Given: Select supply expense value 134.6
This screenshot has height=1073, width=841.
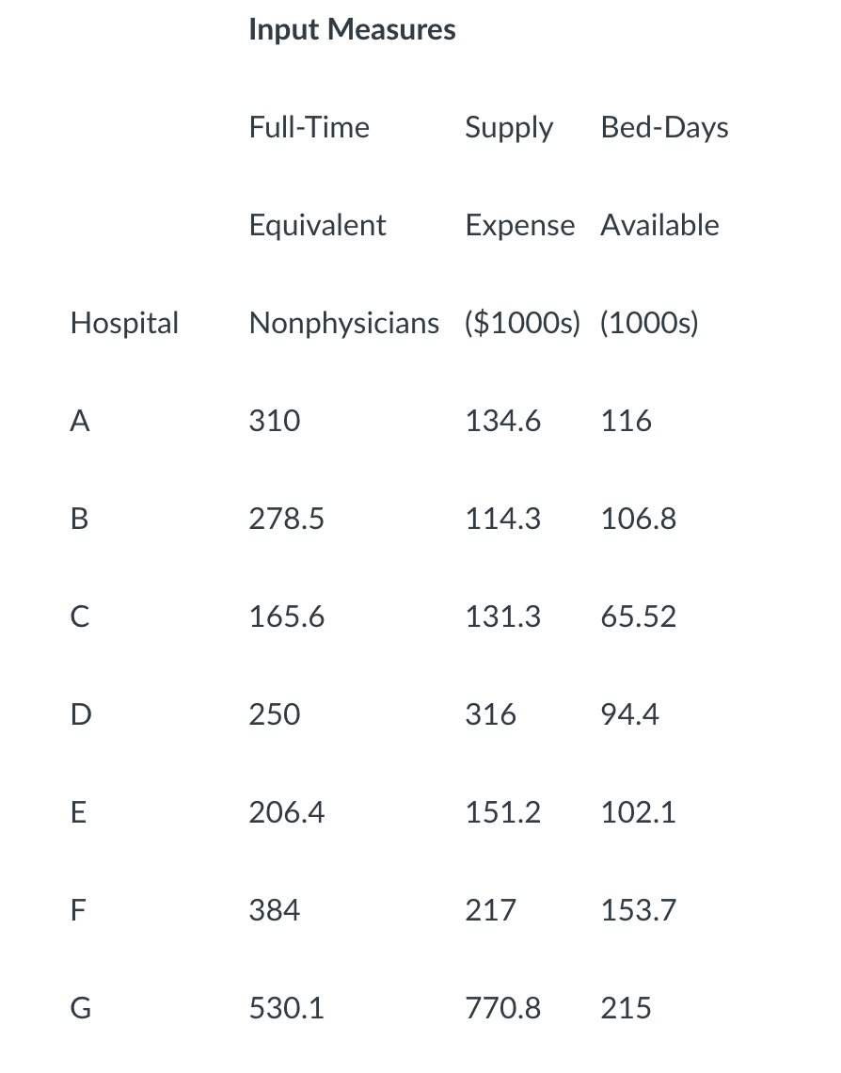Looking at the screenshot, I should (502, 421).
